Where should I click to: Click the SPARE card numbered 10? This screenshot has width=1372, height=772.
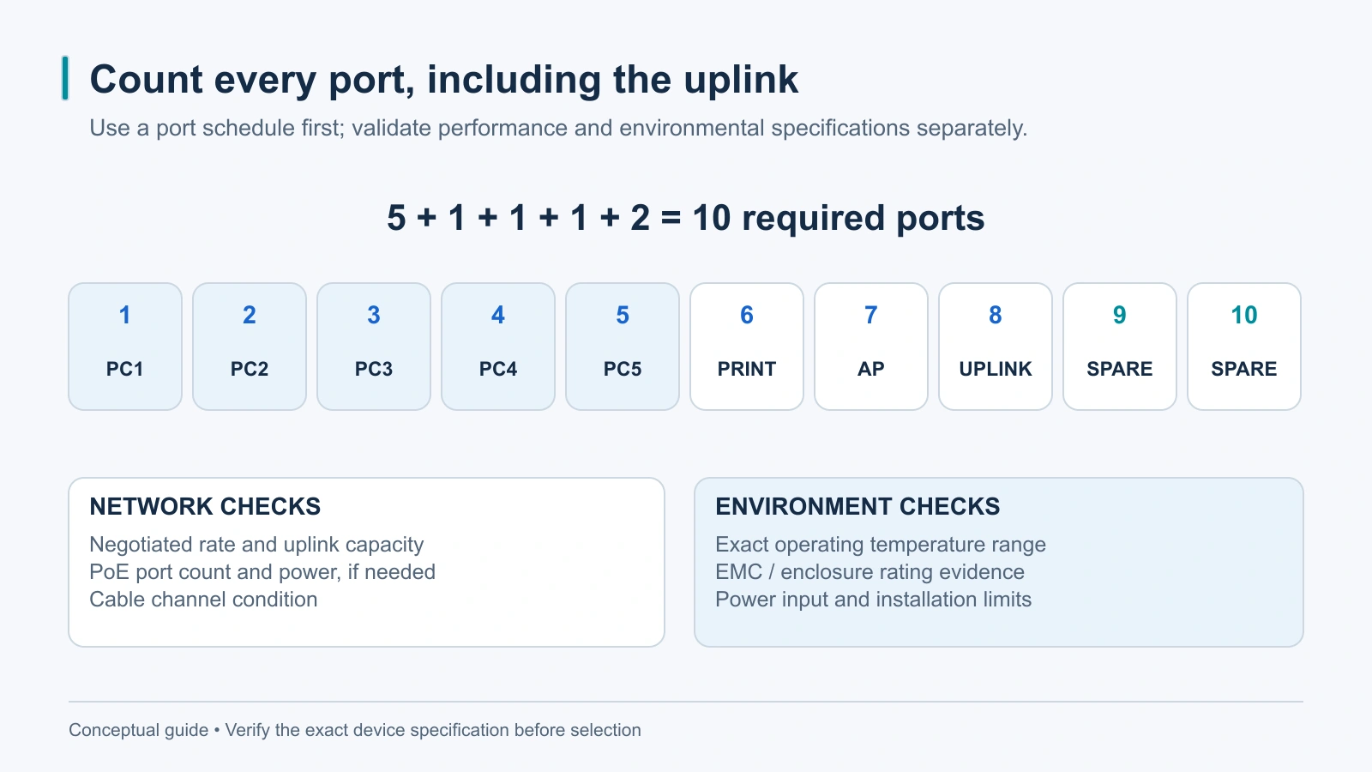point(1244,347)
